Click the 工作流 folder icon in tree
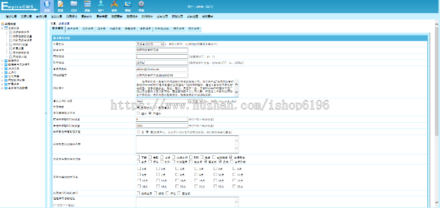The image size is (440, 208). [x=6, y=73]
